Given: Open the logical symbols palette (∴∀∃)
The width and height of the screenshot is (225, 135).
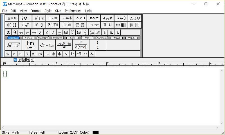Looking at the screenshot, I should (x=80, y=18).
